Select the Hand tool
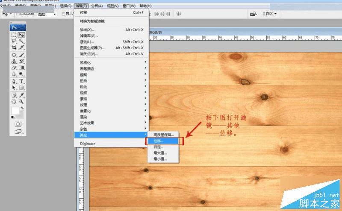342x211 pixels. coord(14,102)
